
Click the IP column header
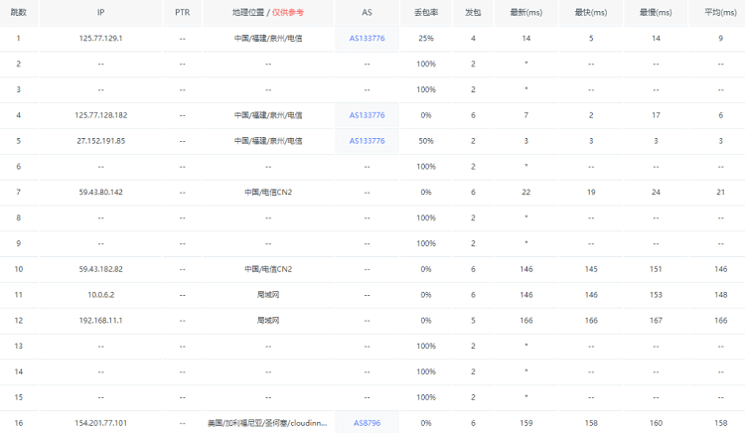(100, 12)
